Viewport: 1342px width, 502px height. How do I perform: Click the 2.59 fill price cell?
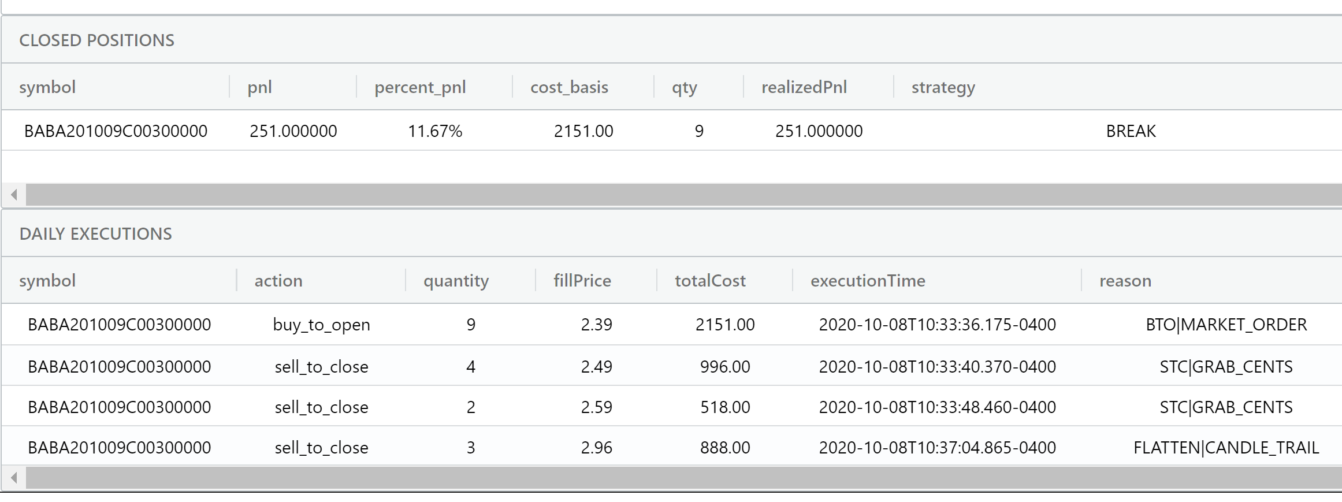(x=596, y=407)
